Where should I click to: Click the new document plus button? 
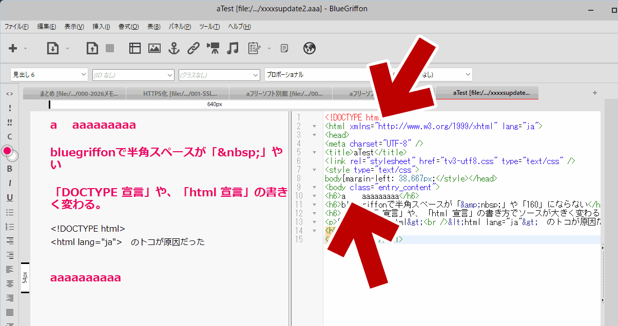(x=13, y=48)
